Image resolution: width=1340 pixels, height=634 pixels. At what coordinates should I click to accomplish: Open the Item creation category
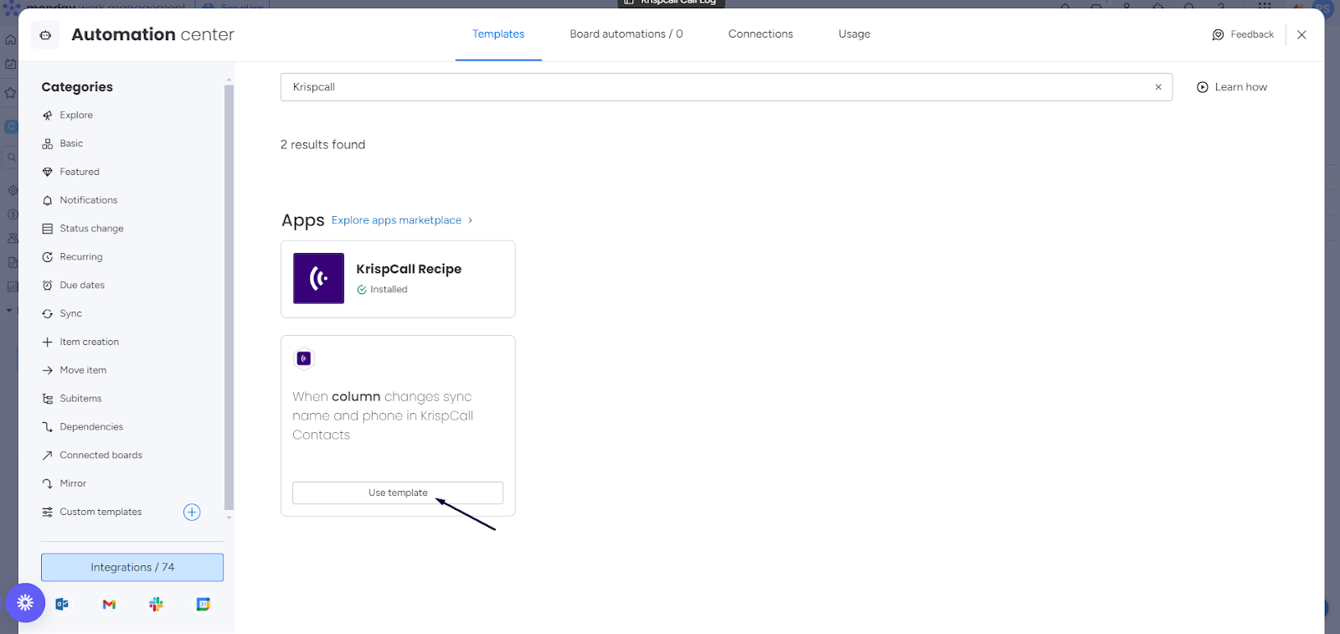pos(81,343)
